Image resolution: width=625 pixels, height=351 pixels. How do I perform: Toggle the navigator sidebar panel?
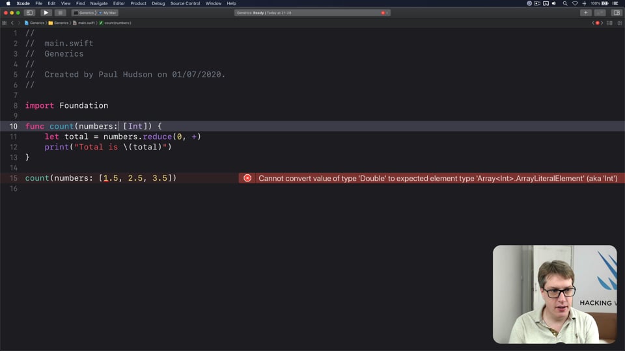tap(29, 13)
